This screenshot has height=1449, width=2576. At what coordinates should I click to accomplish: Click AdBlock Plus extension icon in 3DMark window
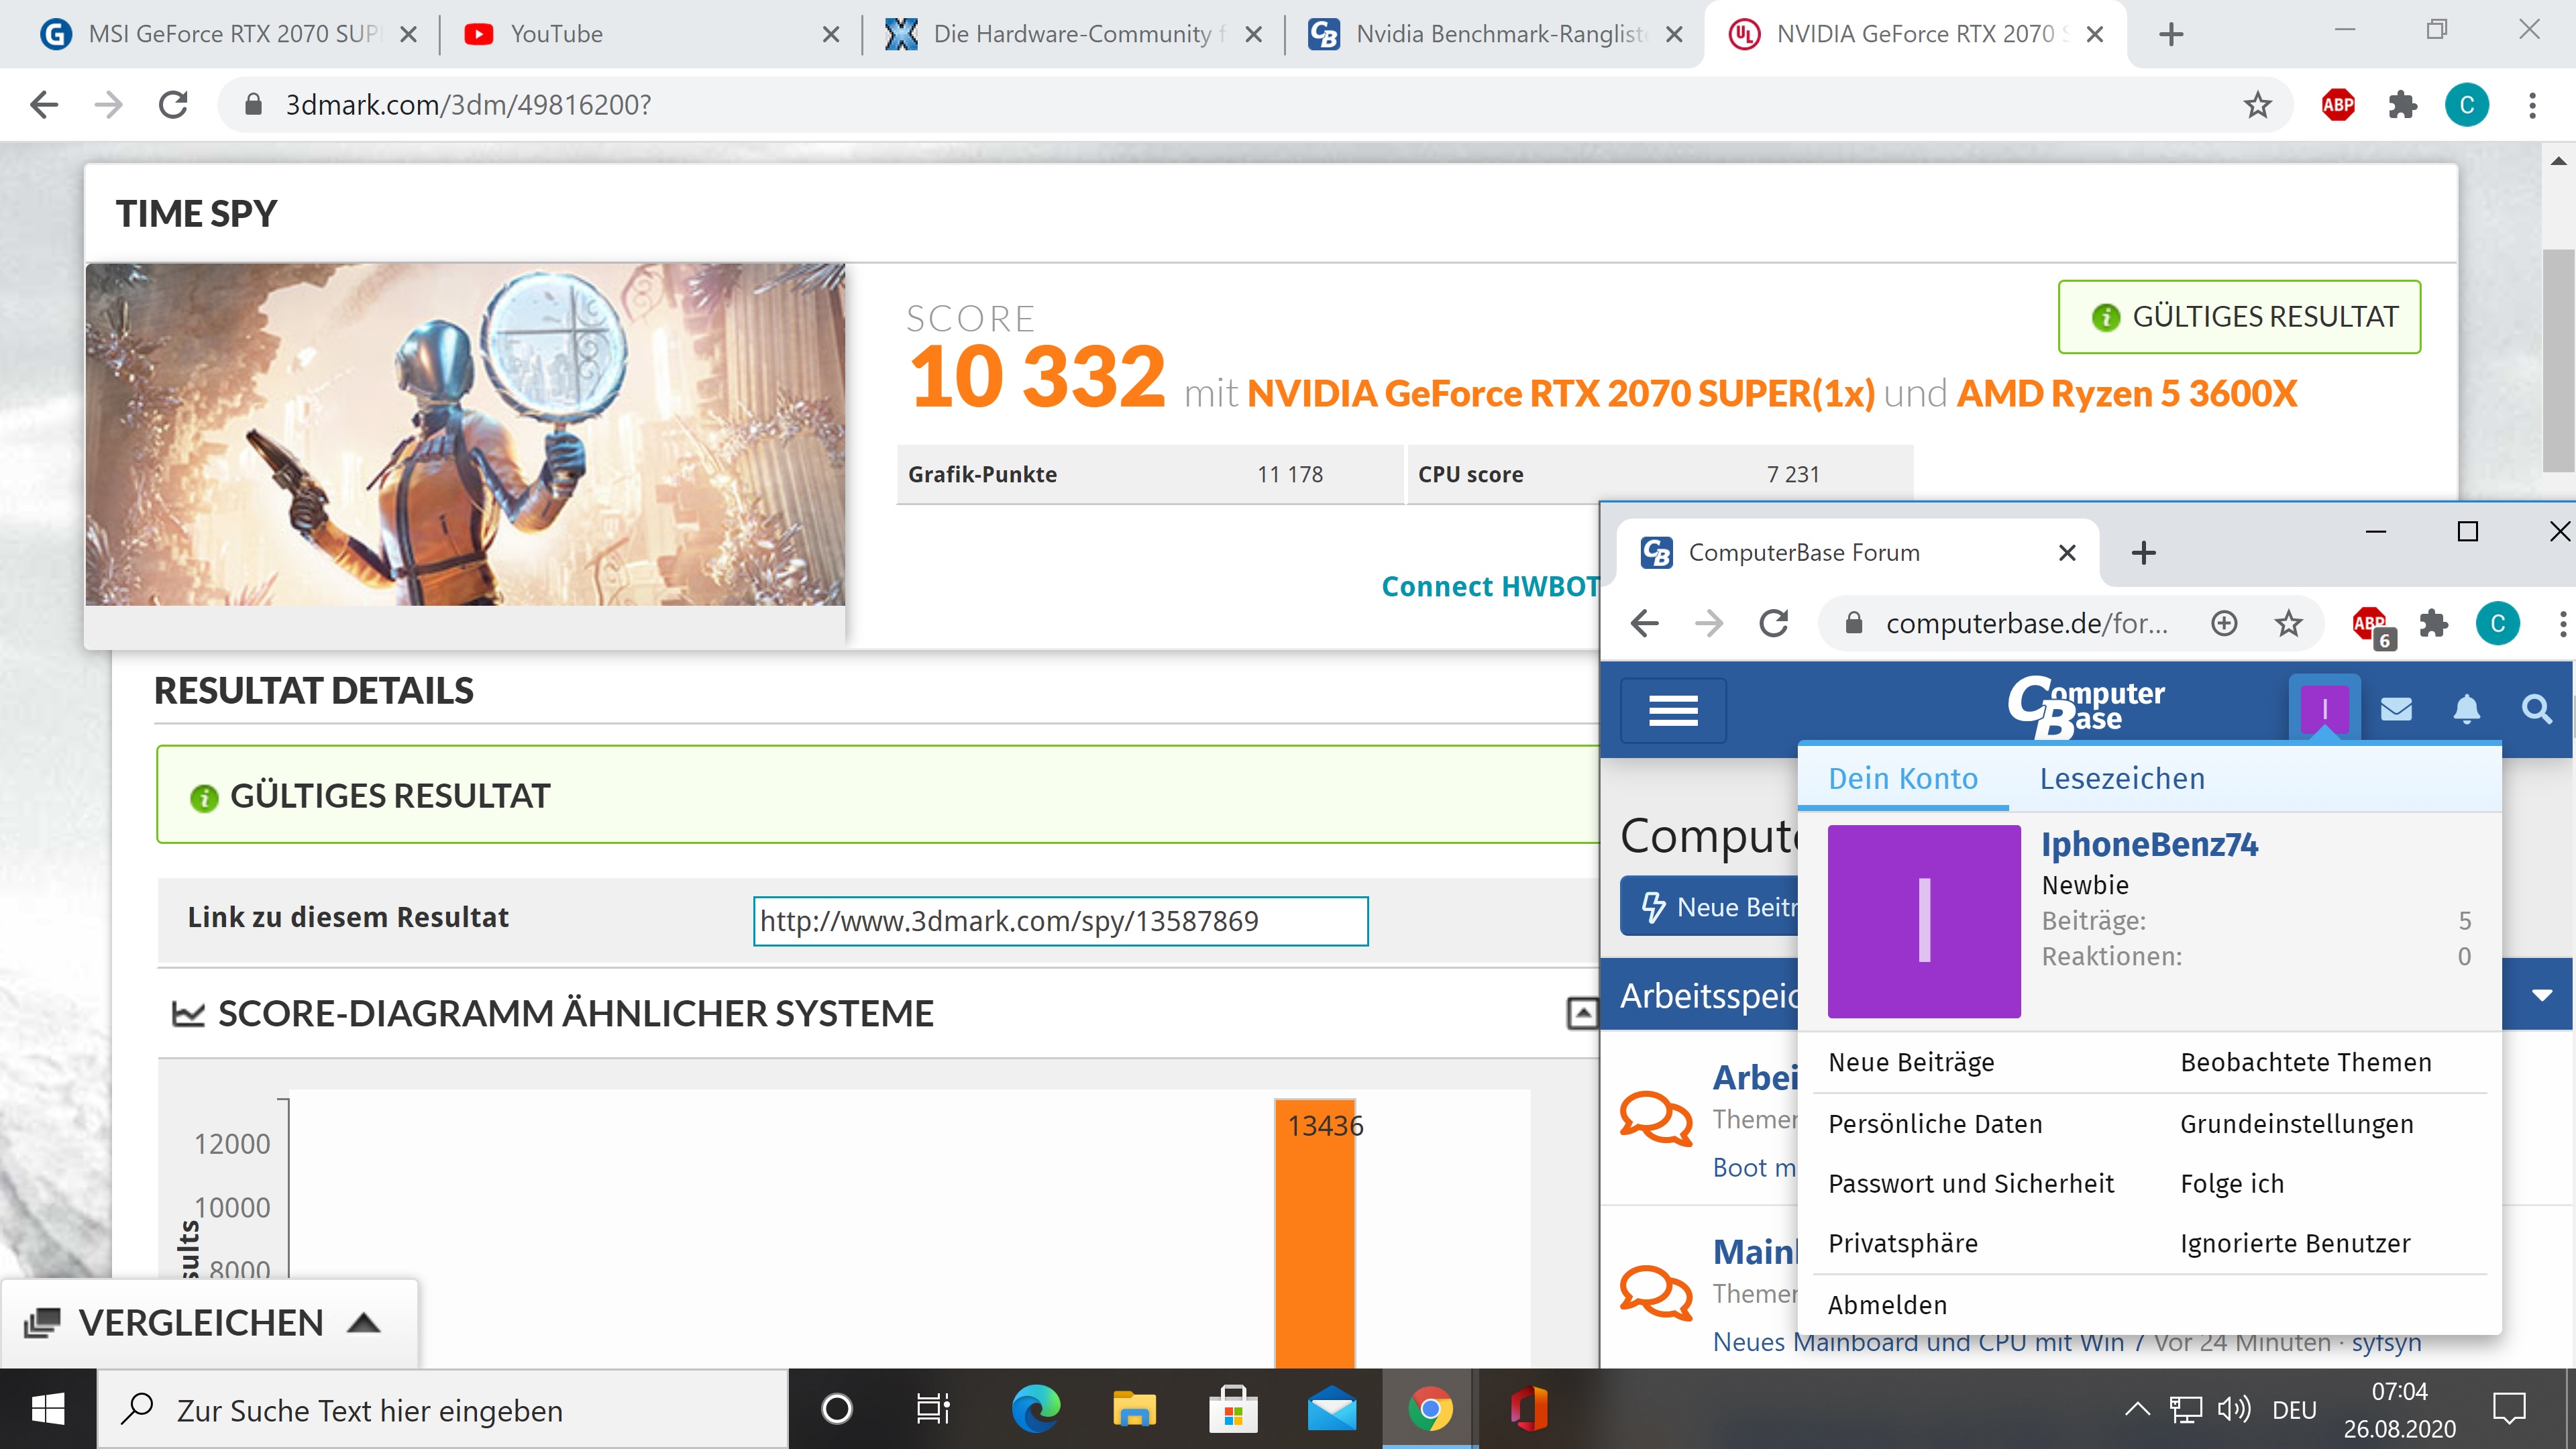pos(2338,105)
